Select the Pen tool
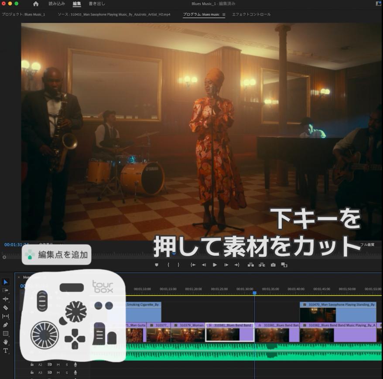383x379 pixels. (6, 325)
